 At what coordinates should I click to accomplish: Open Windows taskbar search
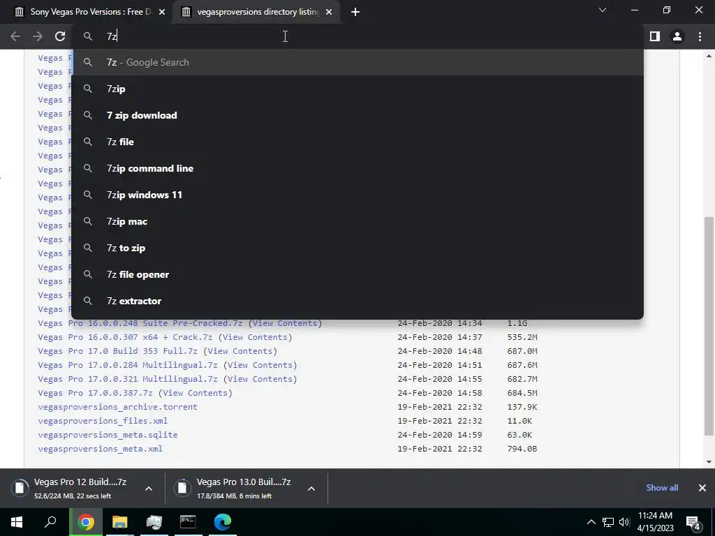pyautogui.click(x=50, y=522)
